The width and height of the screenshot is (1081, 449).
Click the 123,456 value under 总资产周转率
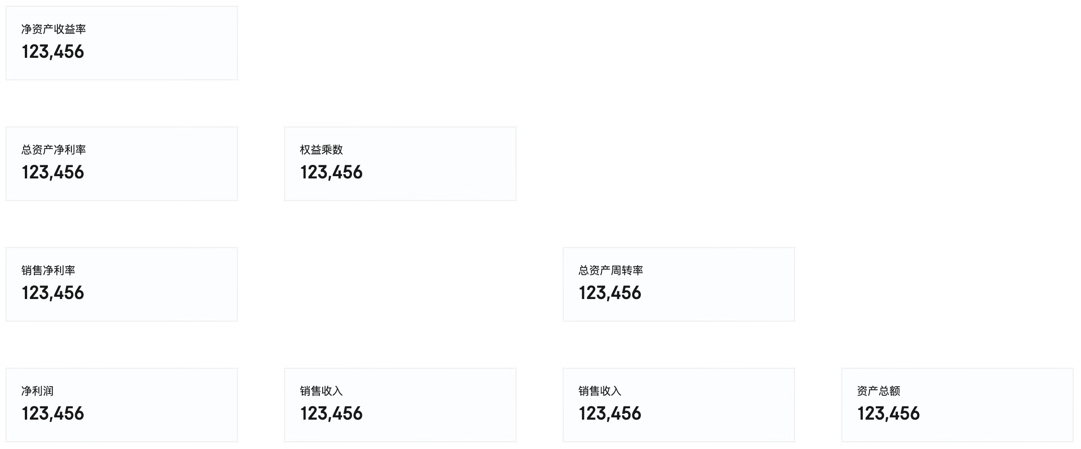610,293
